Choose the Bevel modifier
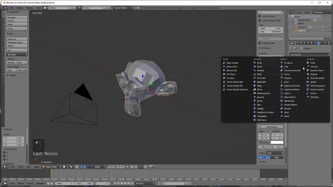The width and height of the screenshot is (333, 187). click(x=259, y=66)
